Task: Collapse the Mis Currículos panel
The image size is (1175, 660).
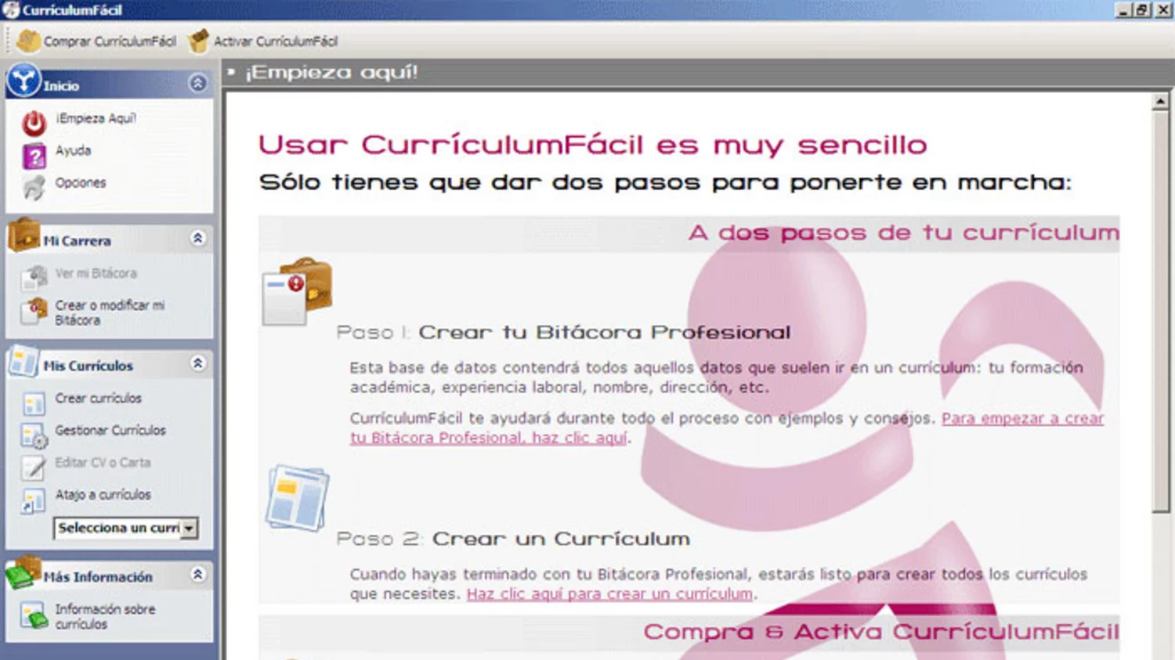Action: tap(197, 363)
